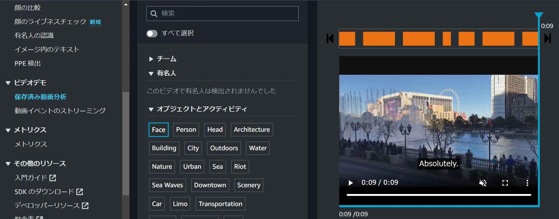Toggle the Architecture label filter

tap(252, 130)
